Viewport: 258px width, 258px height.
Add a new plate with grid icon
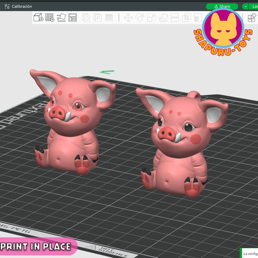[x=50, y=17]
